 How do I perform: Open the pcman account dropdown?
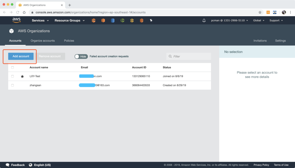(230, 20)
